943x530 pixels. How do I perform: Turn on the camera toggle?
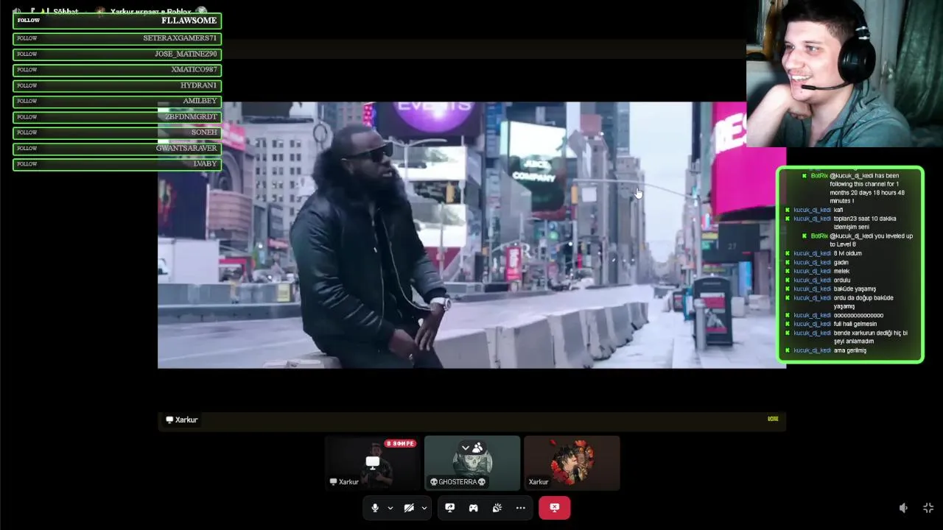click(x=409, y=508)
